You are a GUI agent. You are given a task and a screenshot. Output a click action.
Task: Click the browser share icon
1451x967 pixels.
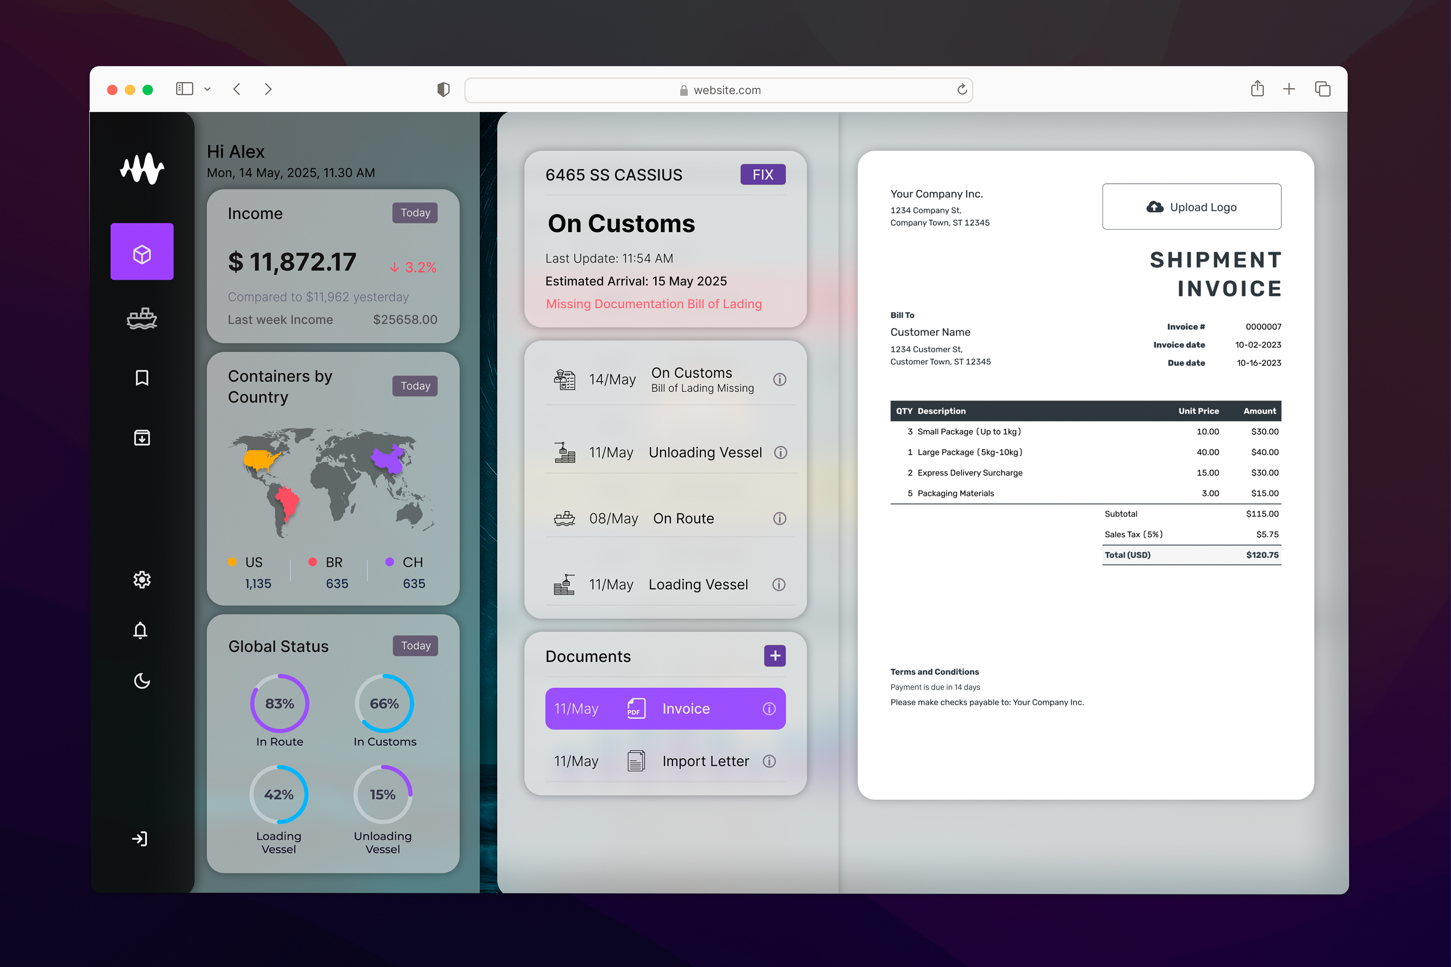click(x=1257, y=88)
